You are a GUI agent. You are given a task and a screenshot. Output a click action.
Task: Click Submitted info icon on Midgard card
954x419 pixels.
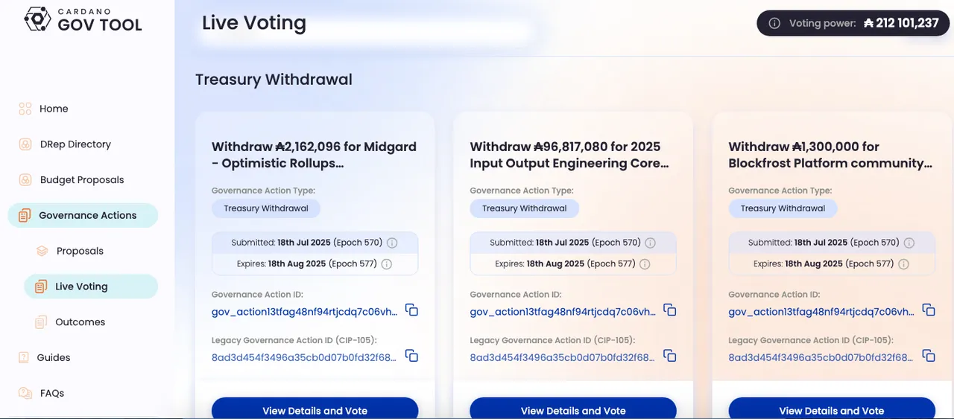(x=392, y=243)
